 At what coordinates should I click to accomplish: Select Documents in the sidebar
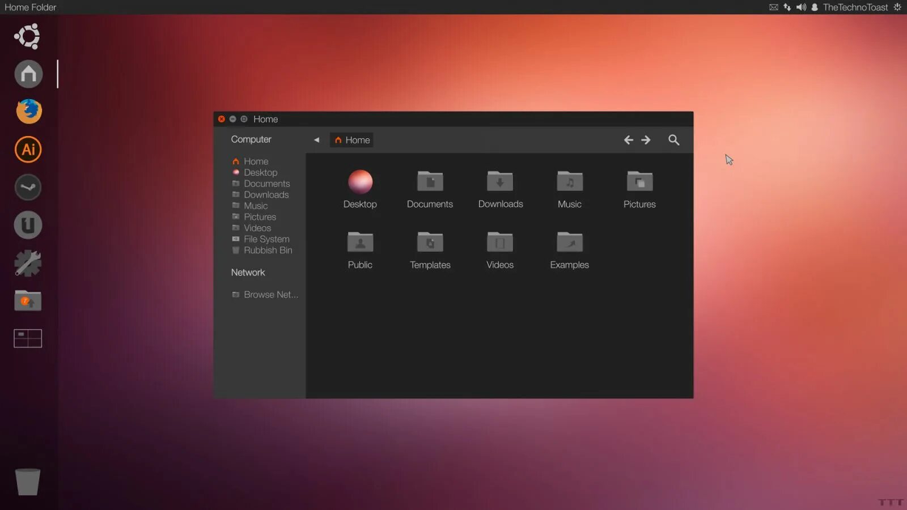(x=261, y=184)
